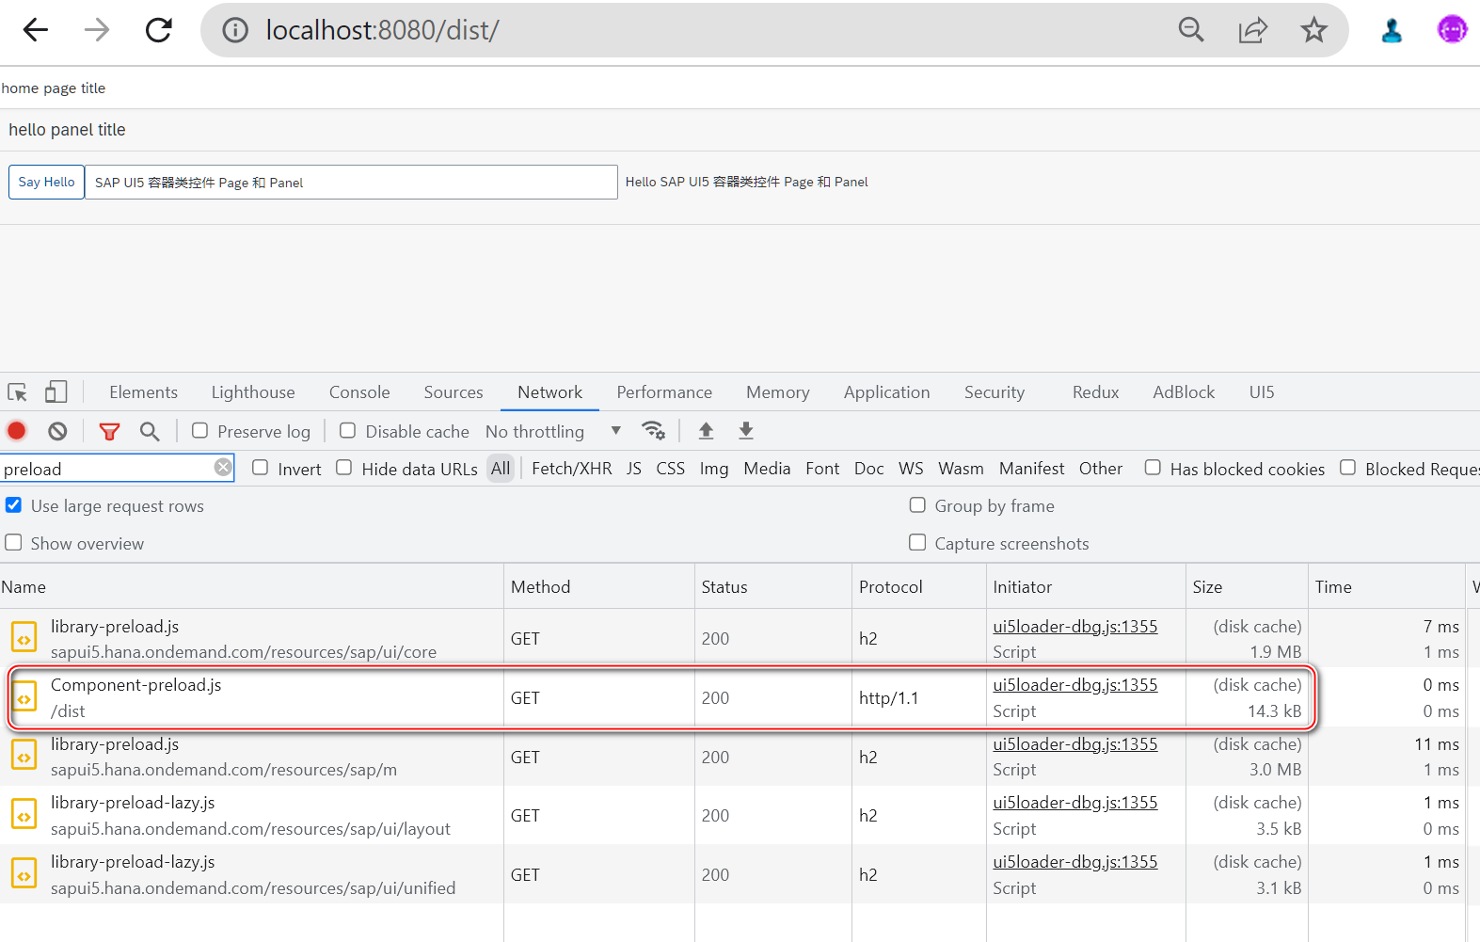Open network search magnifier
The width and height of the screenshot is (1480, 942).
tap(150, 431)
